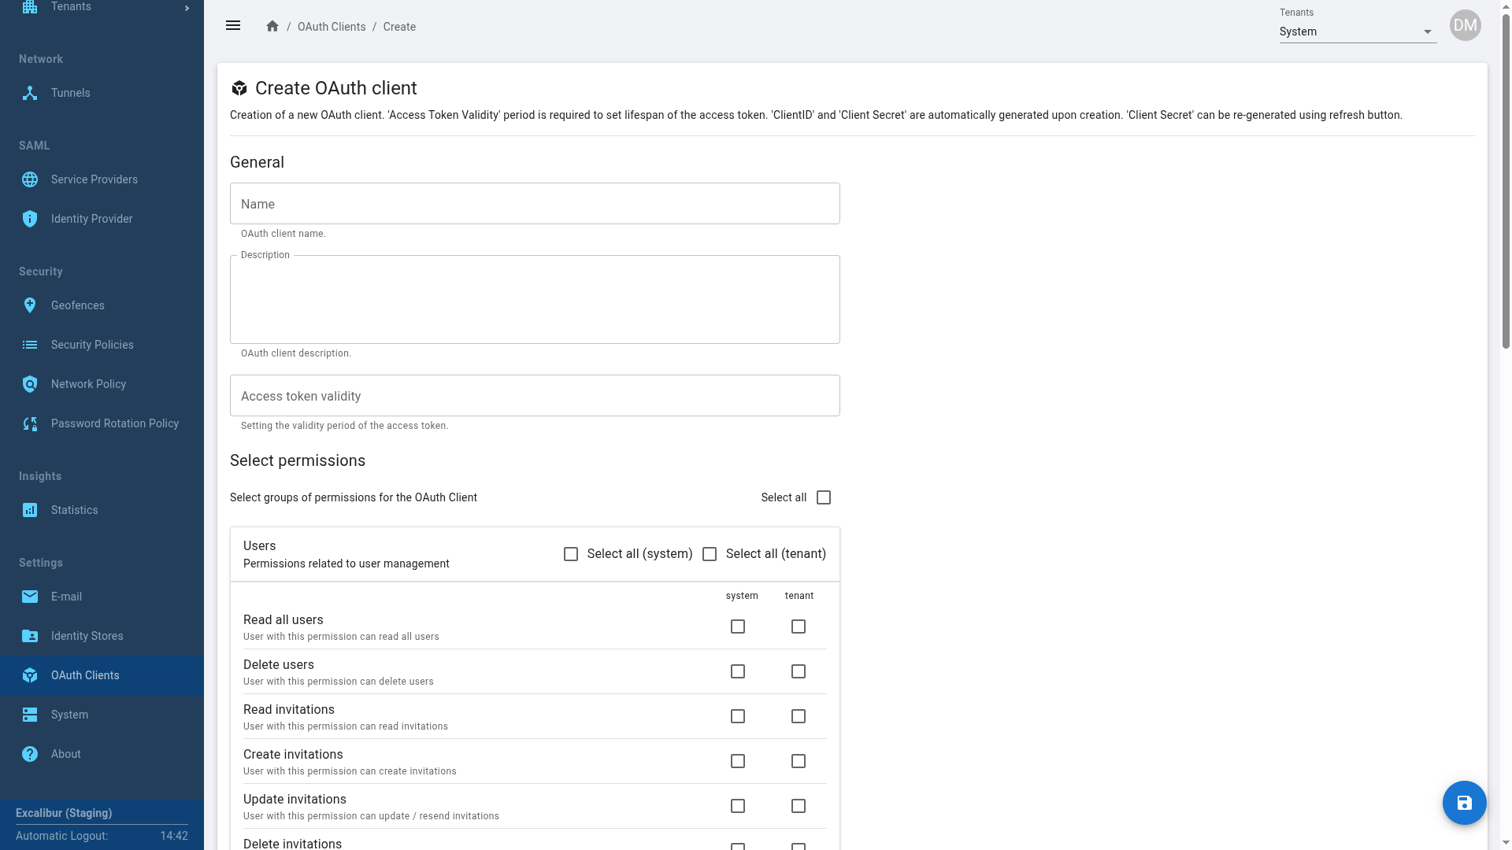1512x850 pixels.
Task: Click the Access token validity field
Action: [535, 396]
